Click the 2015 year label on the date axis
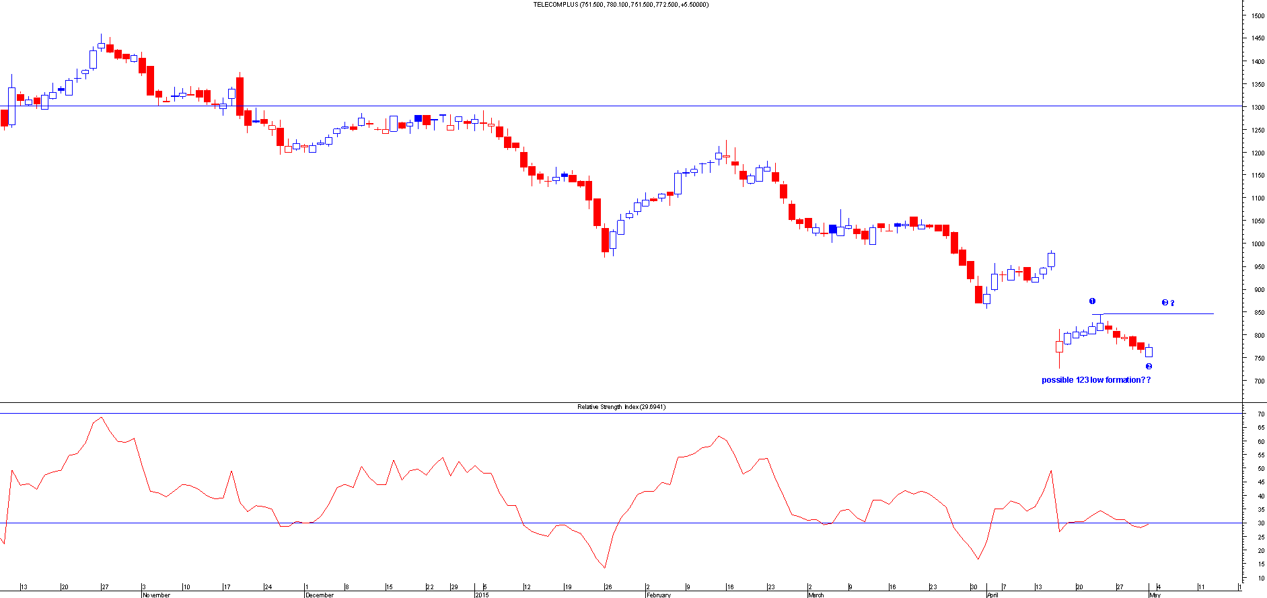Image resolution: width=1267 pixels, height=598 pixels. coord(482,595)
